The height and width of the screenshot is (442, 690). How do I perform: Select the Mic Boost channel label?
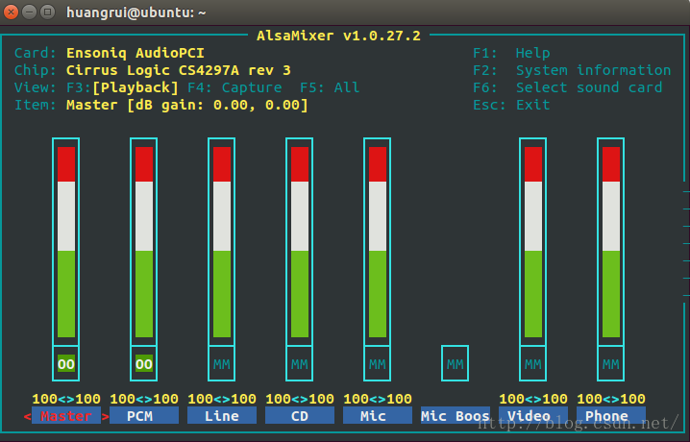[456, 416]
